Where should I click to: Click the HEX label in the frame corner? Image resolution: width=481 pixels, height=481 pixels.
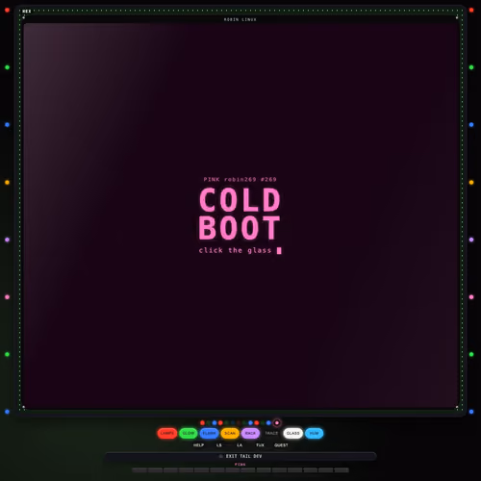click(x=27, y=12)
